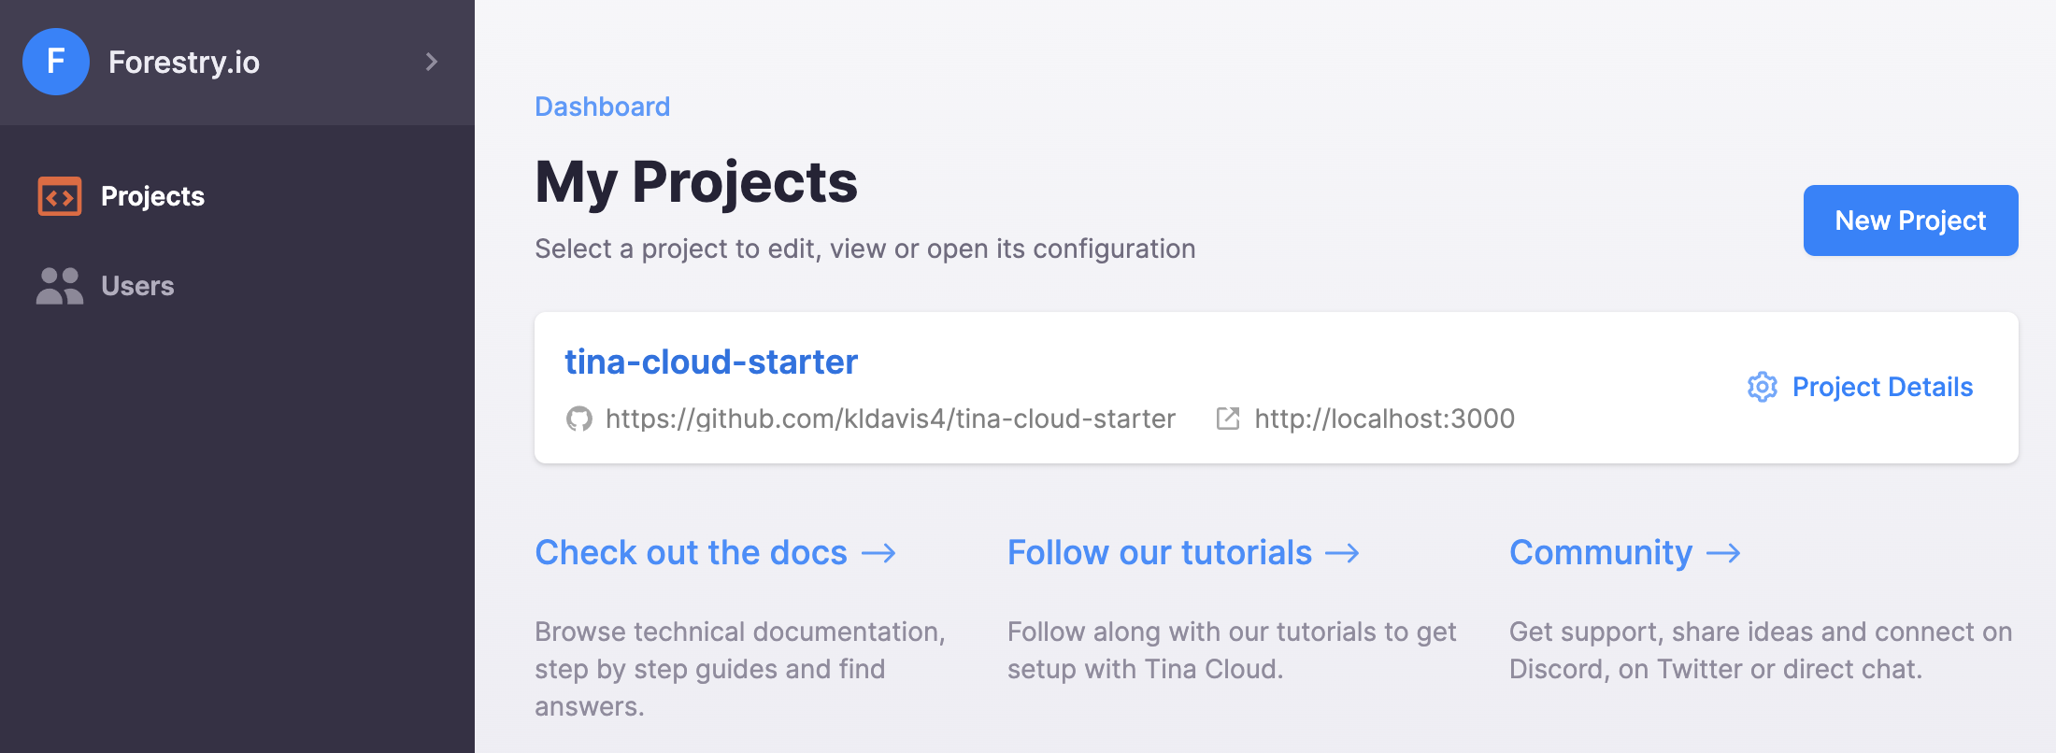Open the Forestry.io avatar icon
The image size is (2056, 753).
click(x=56, y=62)
